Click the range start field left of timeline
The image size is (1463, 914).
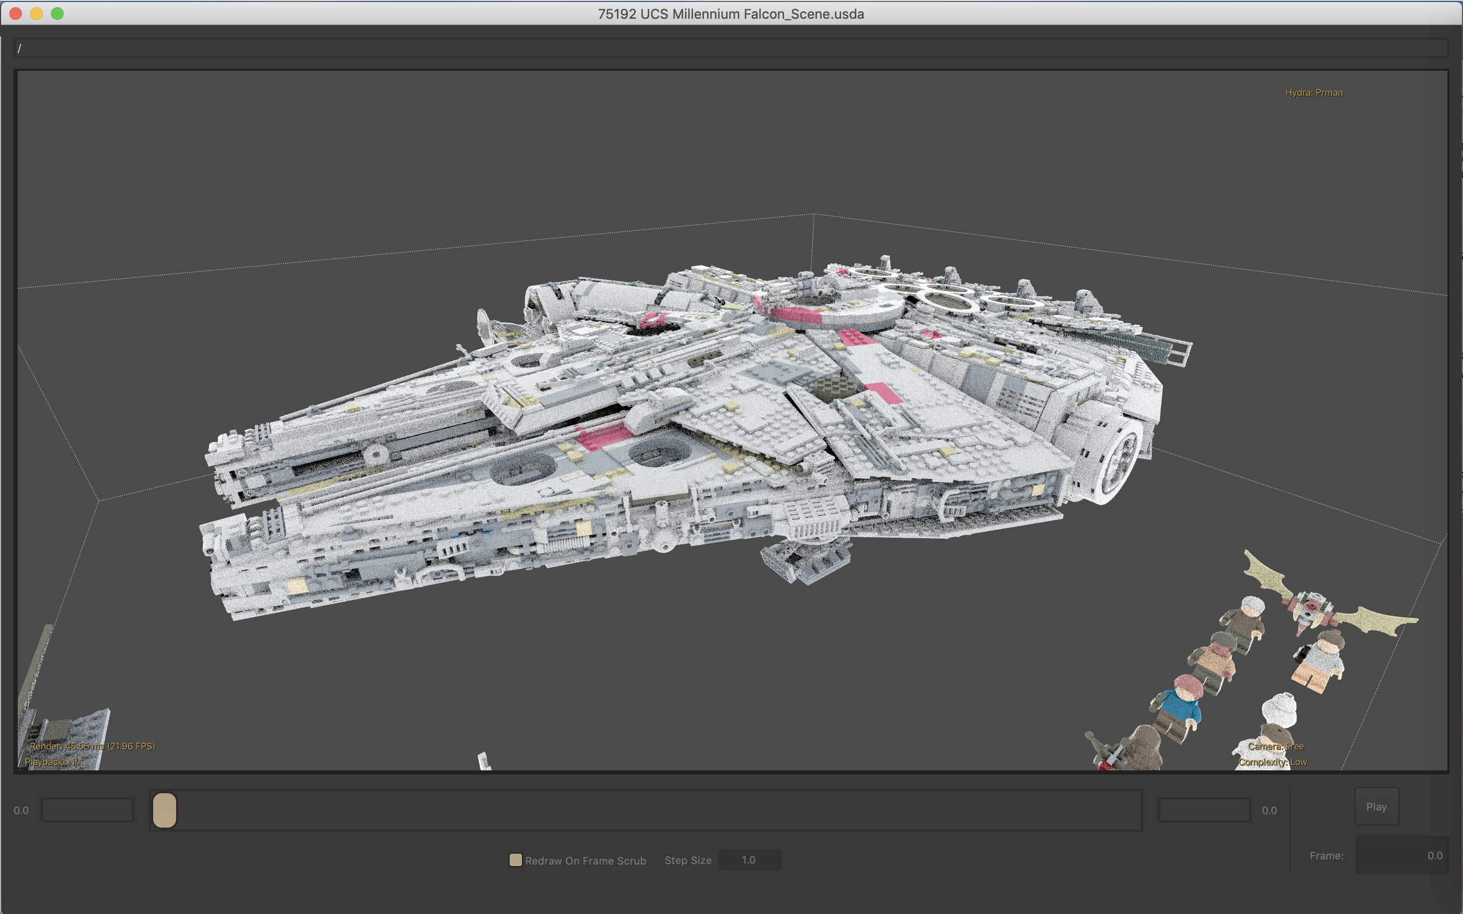(x=87, y=810)
